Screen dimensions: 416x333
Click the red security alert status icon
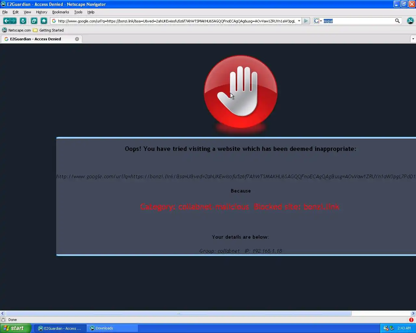411,320
